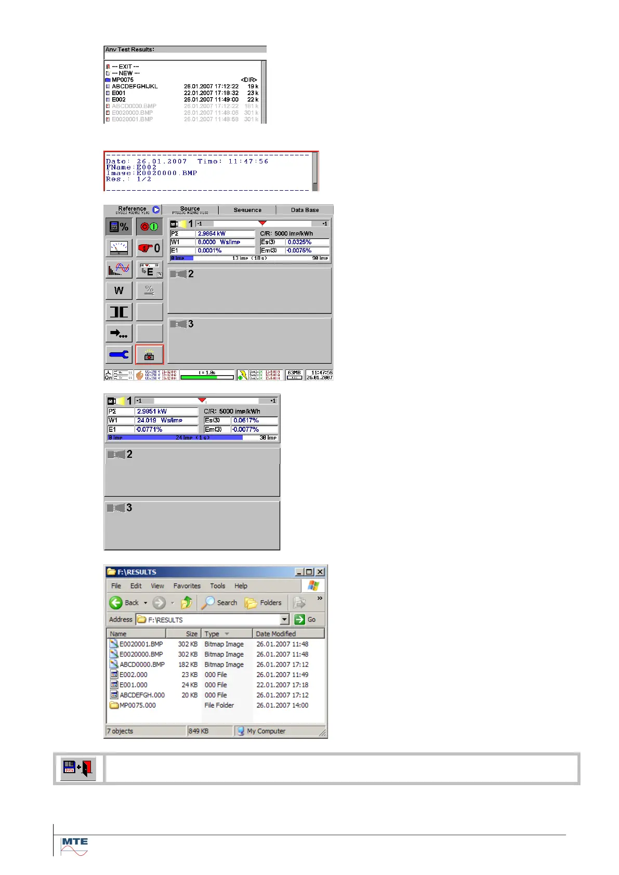
Task: Open the harmonics waveform view
Action: pyautogui.click(x=118, y=269)
